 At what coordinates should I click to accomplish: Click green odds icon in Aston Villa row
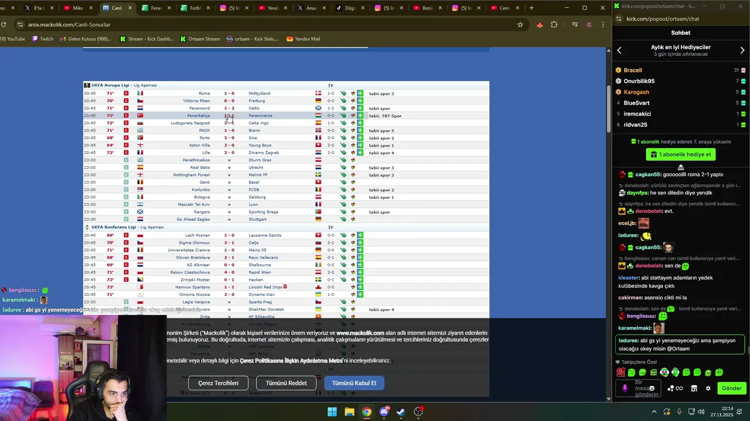[343, 145]
